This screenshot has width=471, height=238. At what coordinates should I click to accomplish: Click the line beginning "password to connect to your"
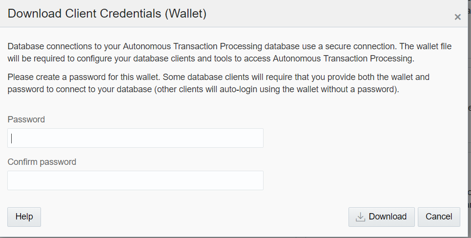(203, 89)
